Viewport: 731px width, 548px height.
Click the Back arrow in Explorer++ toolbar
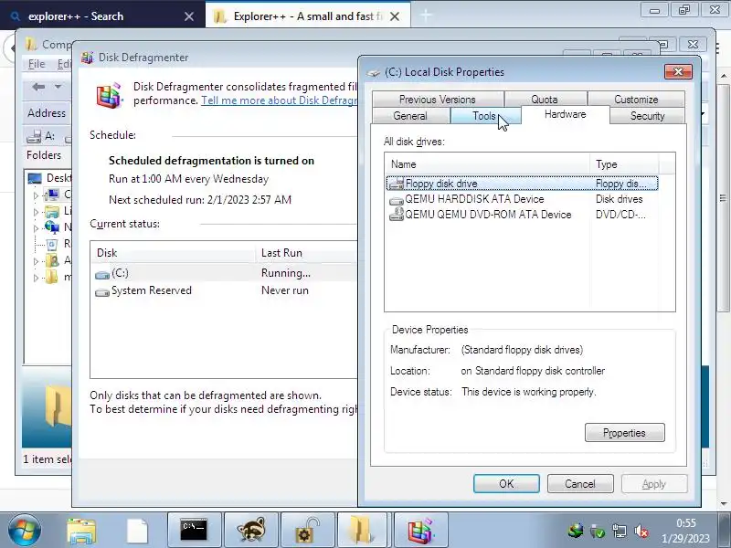38,87
